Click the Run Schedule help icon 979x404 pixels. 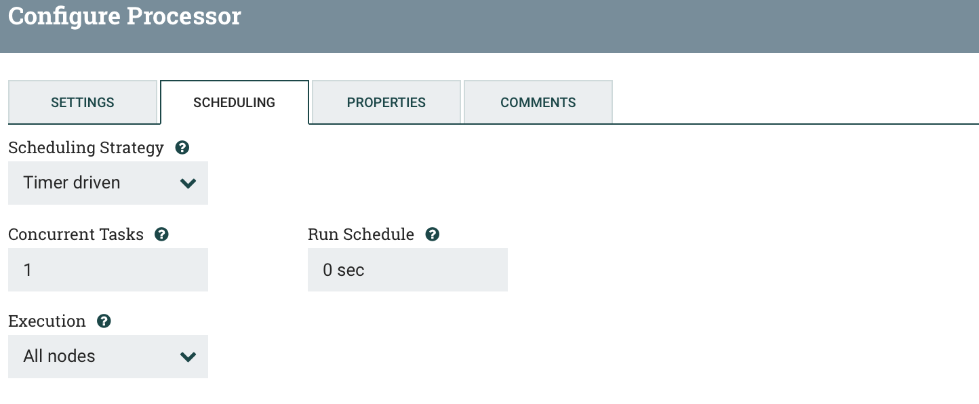(432, 234)
